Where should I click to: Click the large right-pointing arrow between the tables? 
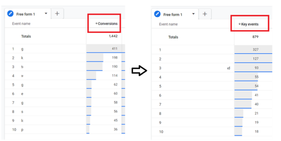139,71
